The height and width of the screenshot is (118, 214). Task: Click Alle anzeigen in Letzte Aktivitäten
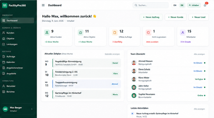[199, 109]
